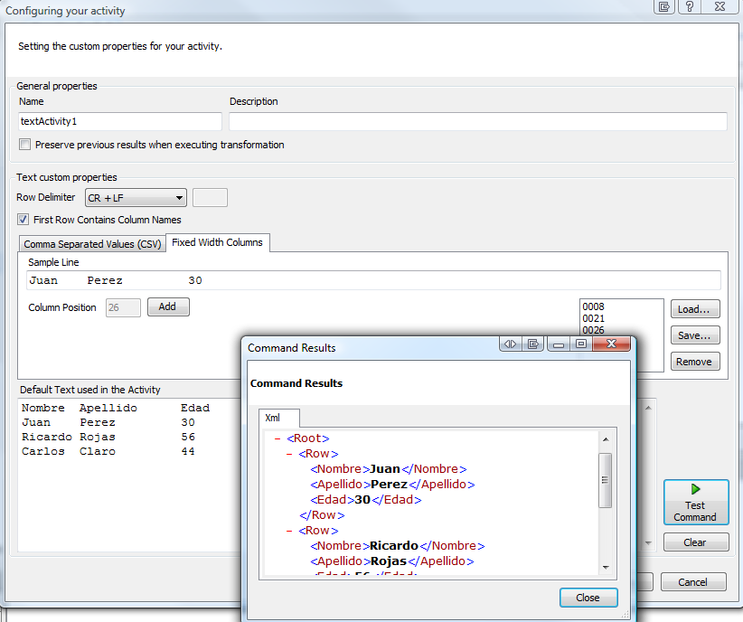This screenshot has width=743, height=622.
Task: Select column position 0026 in list
Action: pyautogui.click(x=593, y=330)
